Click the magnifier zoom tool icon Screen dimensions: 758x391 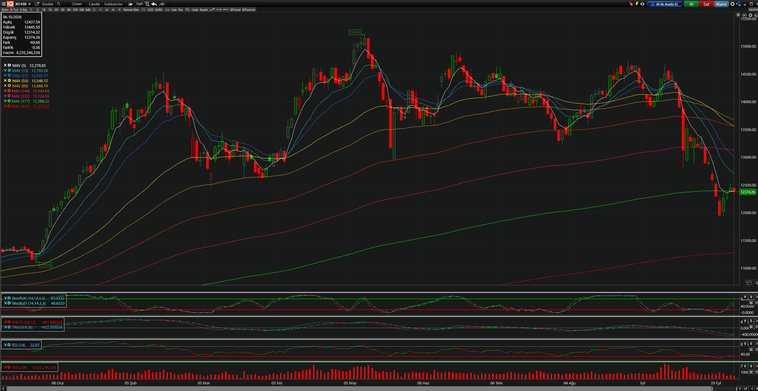click(188, 10)
